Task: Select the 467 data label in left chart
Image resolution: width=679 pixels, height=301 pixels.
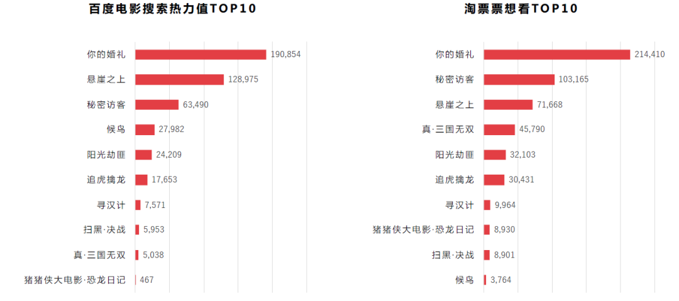Action: pos(146,280)
